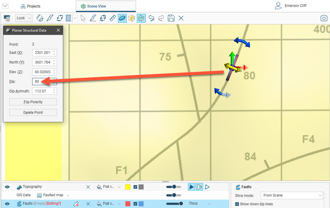Toggle the slicer rectangle icon
Screen dimensions: 330x208
pos(69,18)
